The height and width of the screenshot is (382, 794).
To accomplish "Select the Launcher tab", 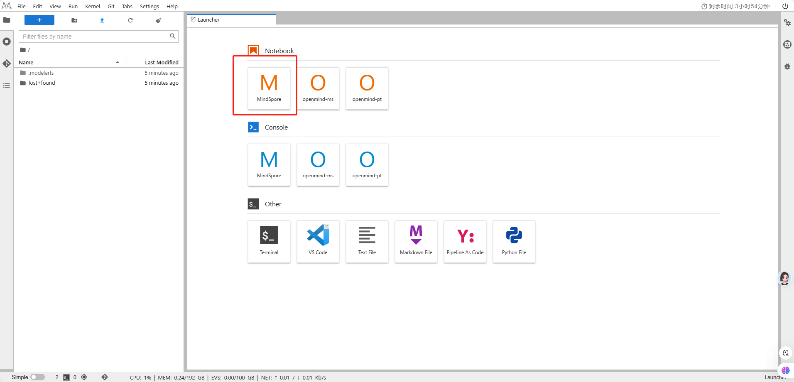I will (x=231, y=20).
